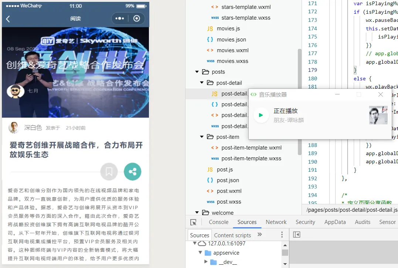Click the header image of the article

pos(75,73)
